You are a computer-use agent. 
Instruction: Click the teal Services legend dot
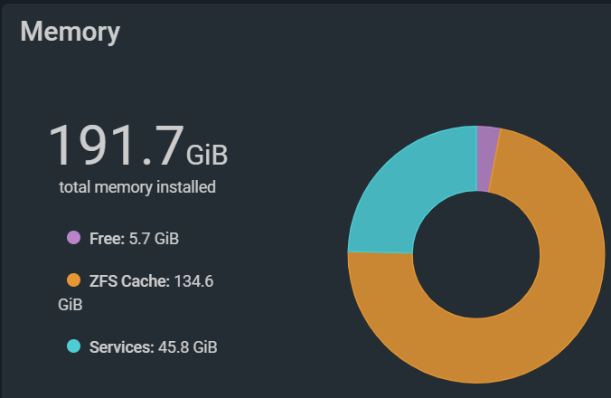coord(73,346)
